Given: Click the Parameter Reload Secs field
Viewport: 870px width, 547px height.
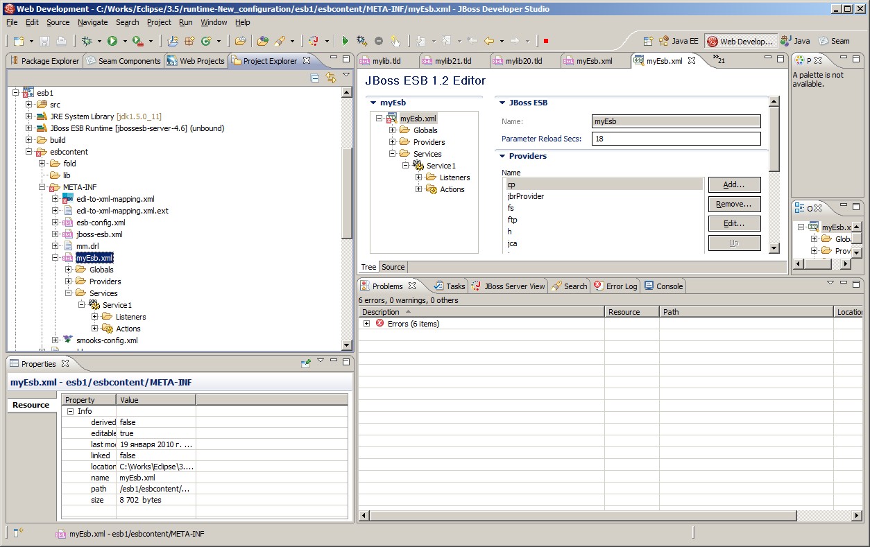Looking at the screenshot, I should pos(676,139).
